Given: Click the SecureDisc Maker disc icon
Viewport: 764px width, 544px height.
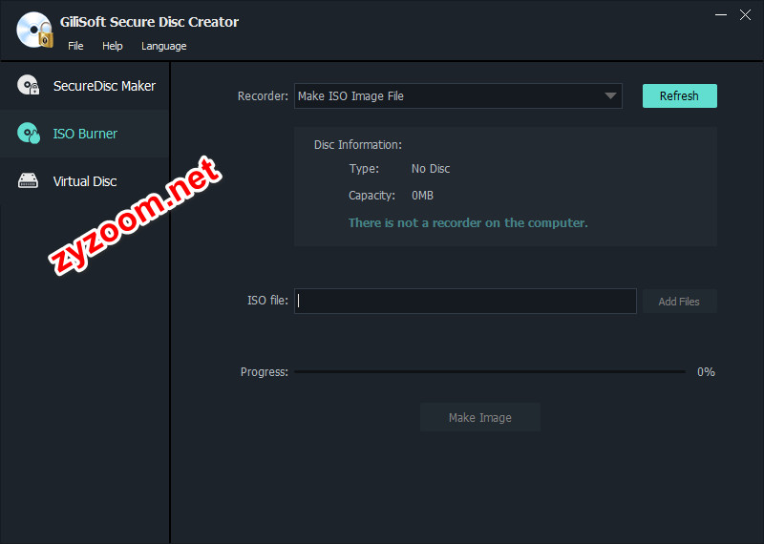Looking at the screenshot, I should coord(29,85).
